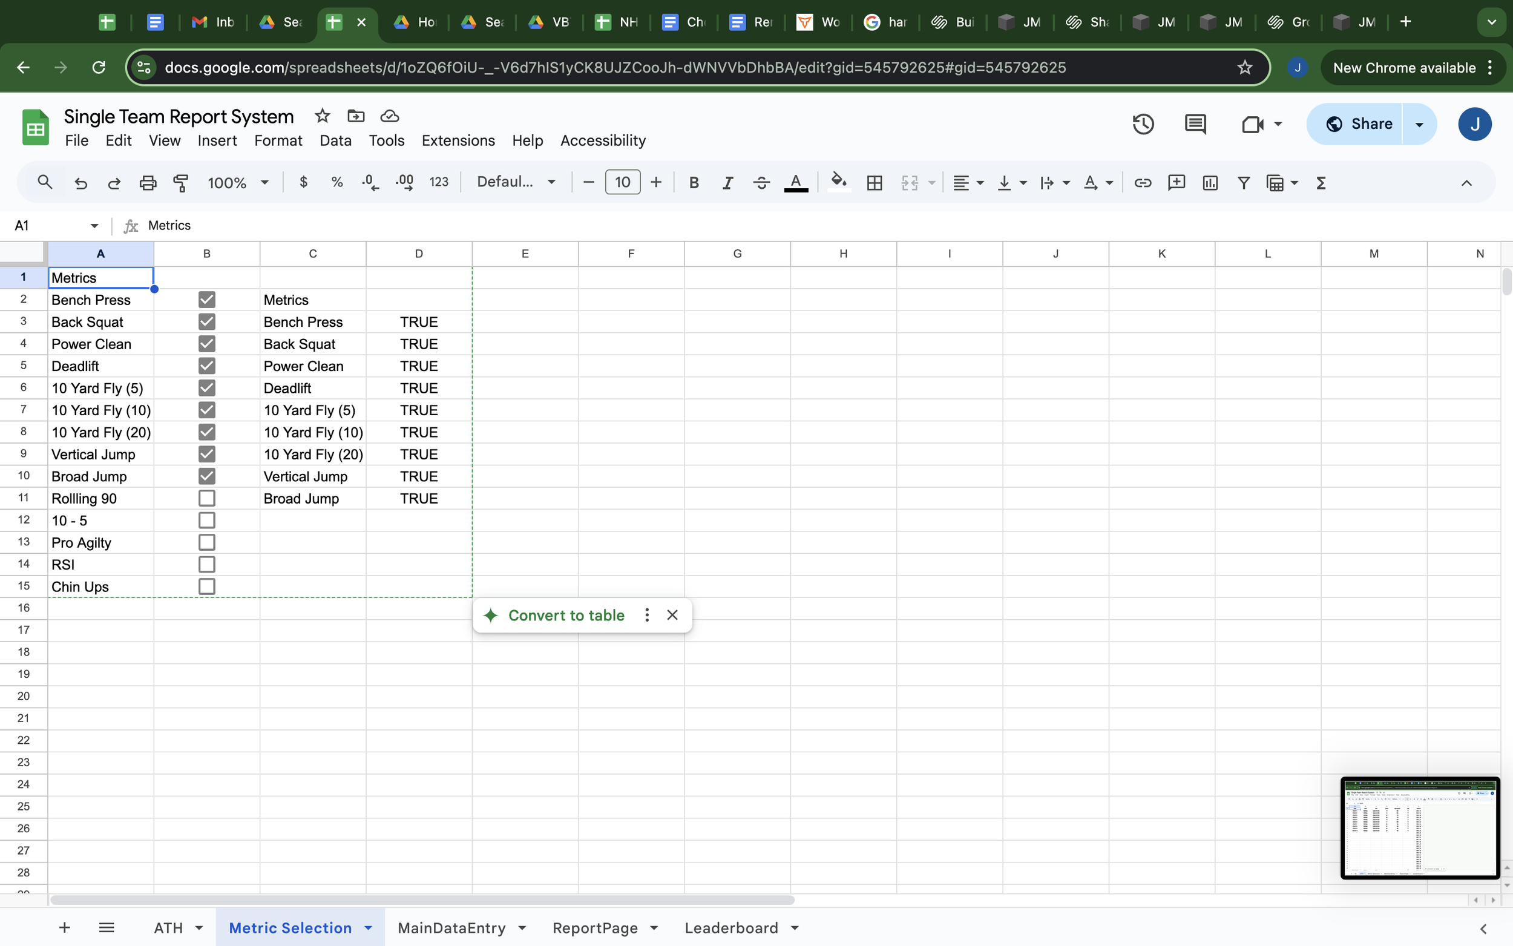Viewport: 1513px width, 946px height.
Task: Switch to the Leaderboard sheet tab
Action: [x=731, y=928]
